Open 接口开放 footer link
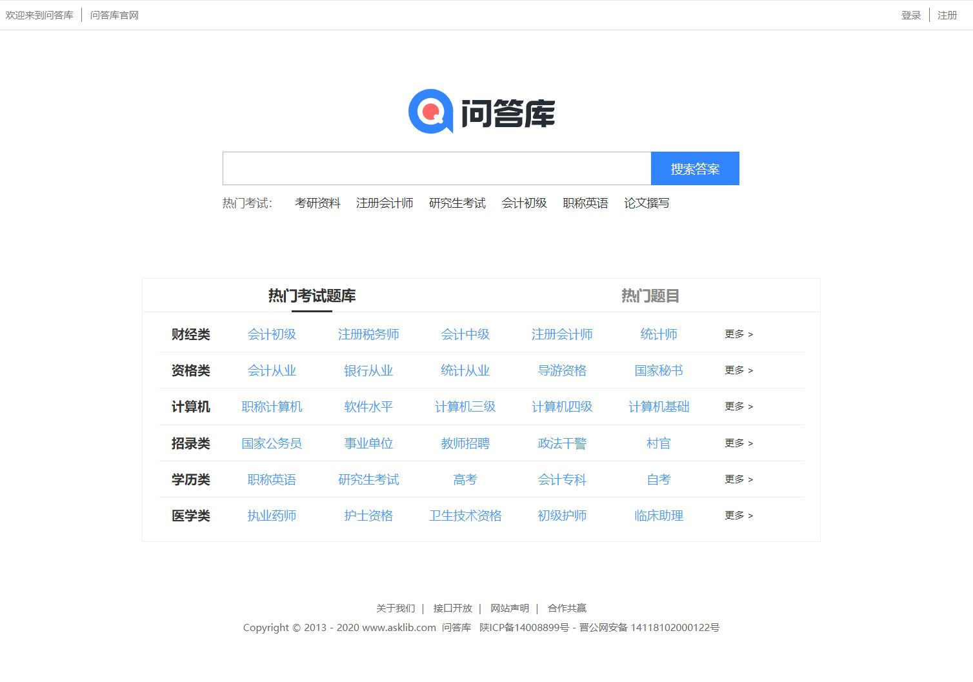Screen dimensions: 973x682 pos(453,608)
